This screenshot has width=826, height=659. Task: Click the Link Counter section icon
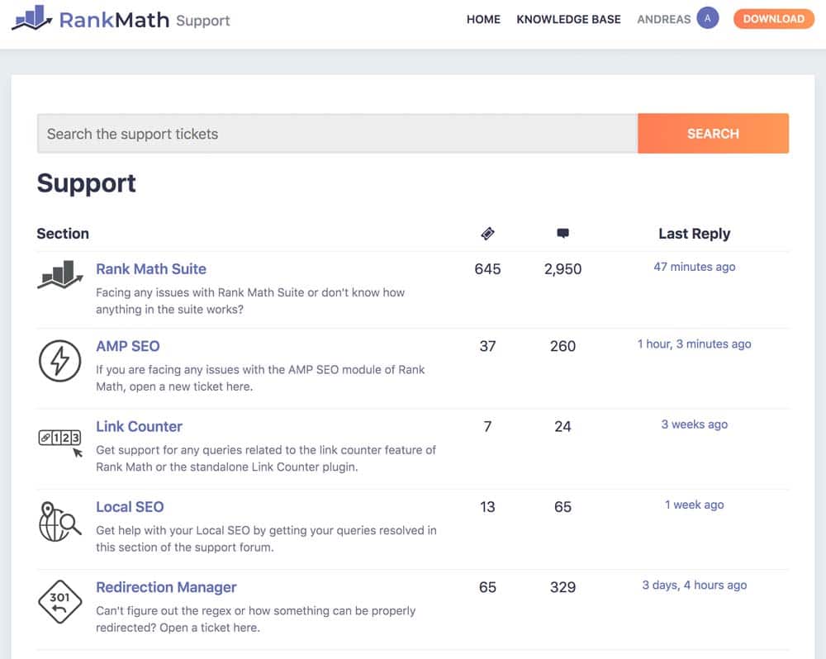(60, 443)
